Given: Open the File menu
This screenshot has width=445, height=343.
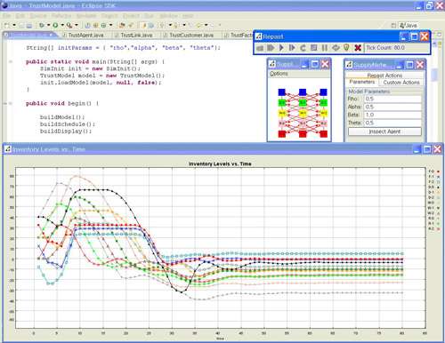Looking at the screenshot, I should pyautogui.click(x=6, y=16).
